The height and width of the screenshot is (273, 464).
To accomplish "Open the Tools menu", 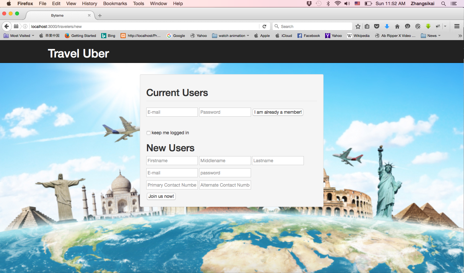I will pos(139,4).
